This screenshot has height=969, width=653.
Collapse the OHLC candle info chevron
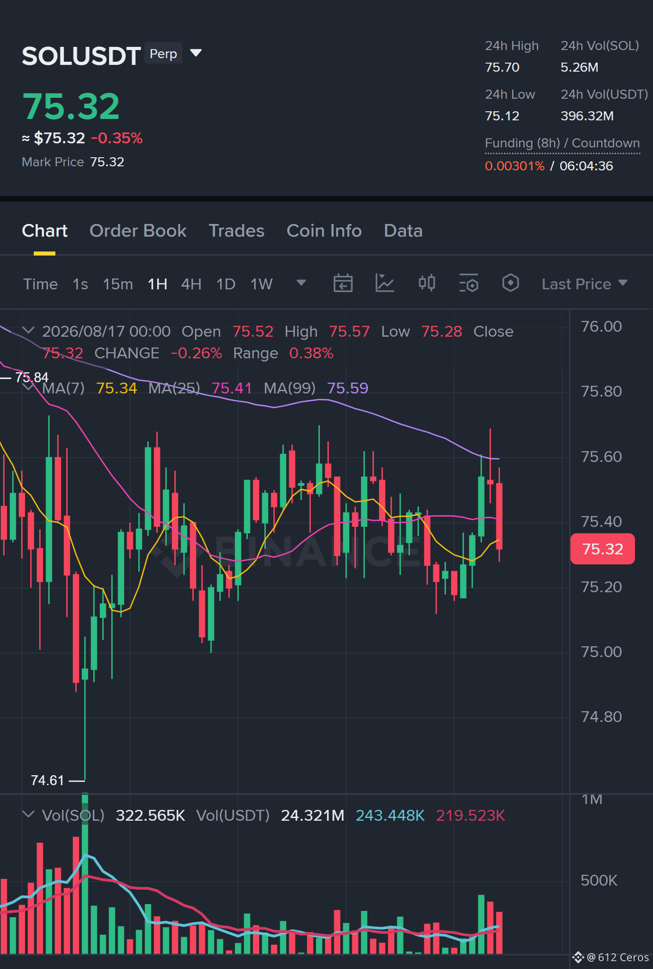point(28,330)
